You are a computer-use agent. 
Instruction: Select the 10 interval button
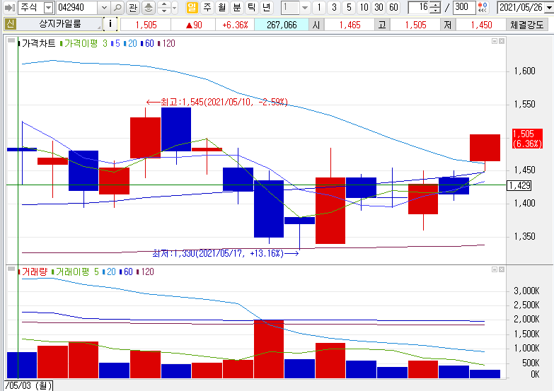364,7
